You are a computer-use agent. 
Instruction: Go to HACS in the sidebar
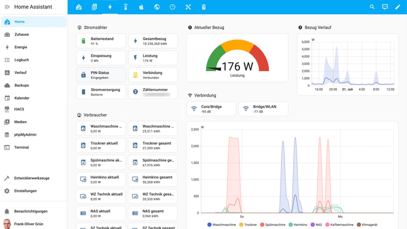click(x=19, y=109)
